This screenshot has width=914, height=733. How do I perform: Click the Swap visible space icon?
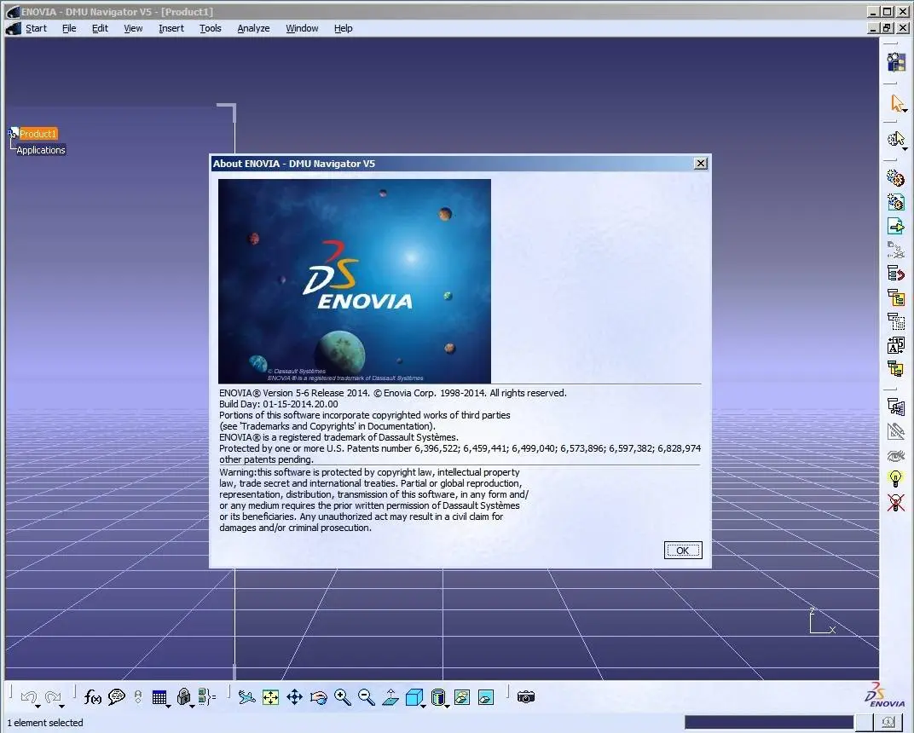pyautogui.click(x=486, y=697)
